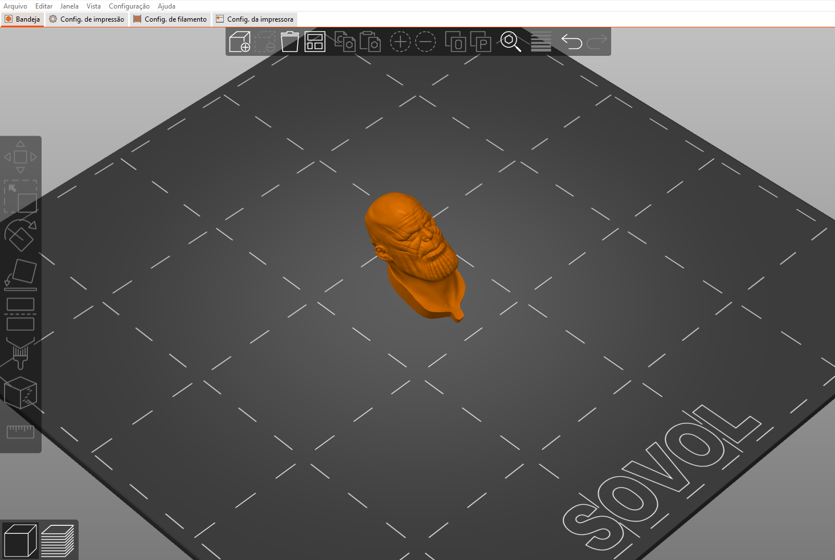Click the Copy icon in top toolbar
835x560 pixels.
point(345,42)
